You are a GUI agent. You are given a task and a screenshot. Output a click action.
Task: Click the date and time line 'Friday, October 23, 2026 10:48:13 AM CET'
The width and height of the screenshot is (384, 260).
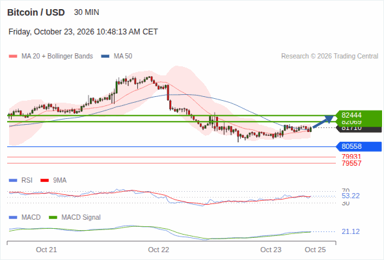coord(83,32)
